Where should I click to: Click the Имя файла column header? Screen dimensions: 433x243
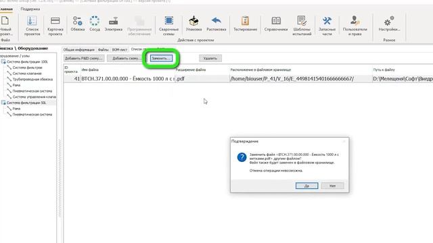(127, 70)
